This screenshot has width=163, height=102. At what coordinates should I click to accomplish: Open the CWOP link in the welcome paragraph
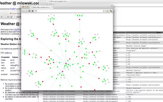(x=16, y=30)
